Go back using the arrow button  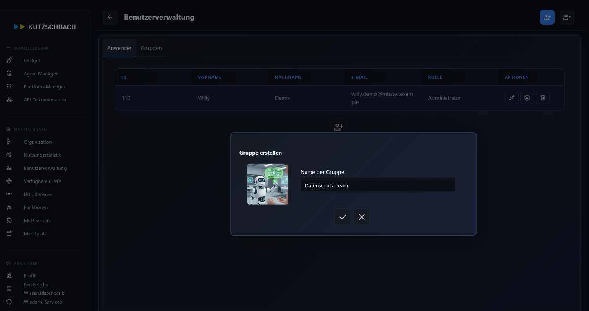(110, 17)
